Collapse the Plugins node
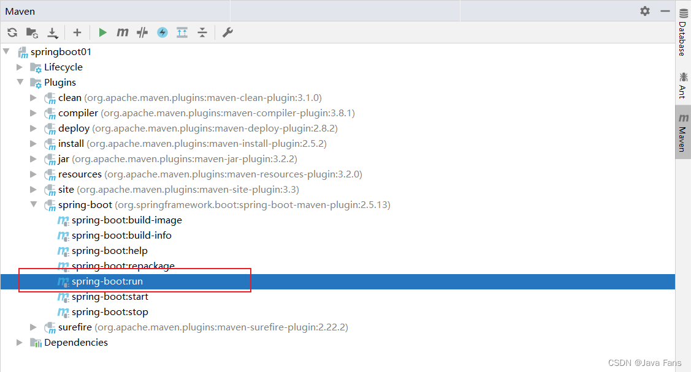Screen dimensions: 691x372 click(x=20, y=82)
